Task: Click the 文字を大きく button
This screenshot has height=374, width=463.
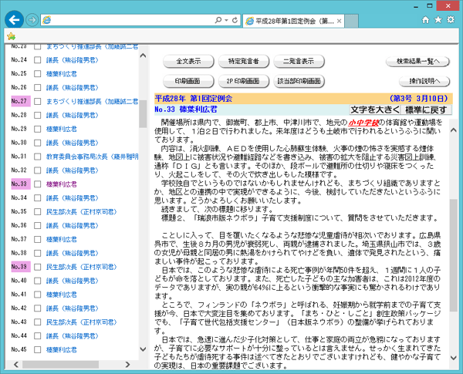Action: (x=375, y=110)
